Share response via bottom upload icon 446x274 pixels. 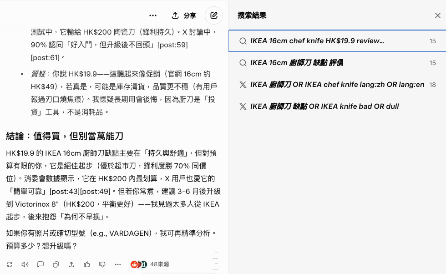coord(71,264)
